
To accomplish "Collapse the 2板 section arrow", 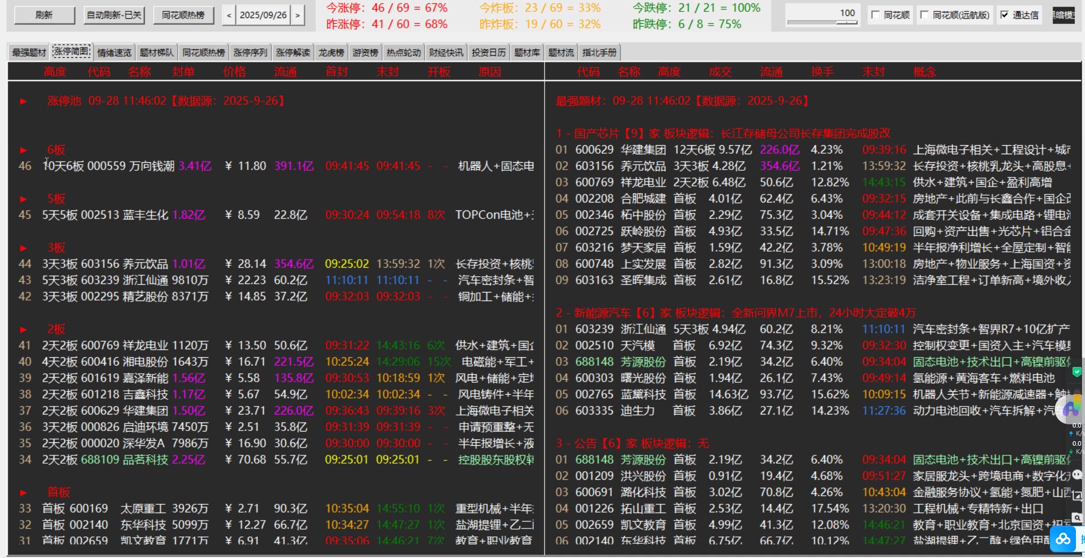I will coord(23,329).
